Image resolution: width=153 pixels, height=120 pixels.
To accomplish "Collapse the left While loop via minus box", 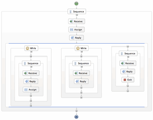I will click(x=31, y=52).
